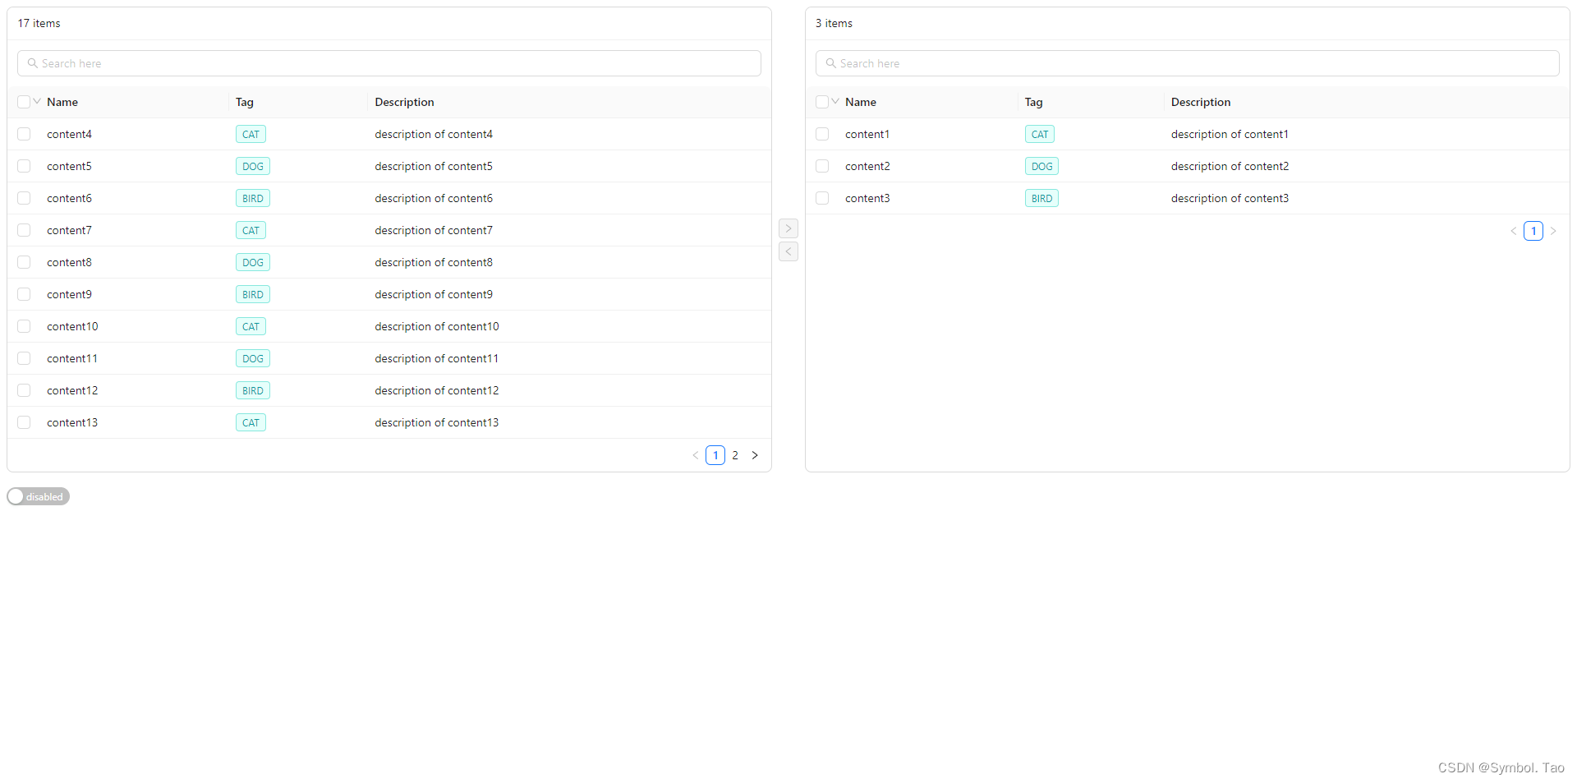Image resolution: width=1577 pixels, height=783 pixels.
Task: Click the Name column header in the right table
Action: [861, 102]
